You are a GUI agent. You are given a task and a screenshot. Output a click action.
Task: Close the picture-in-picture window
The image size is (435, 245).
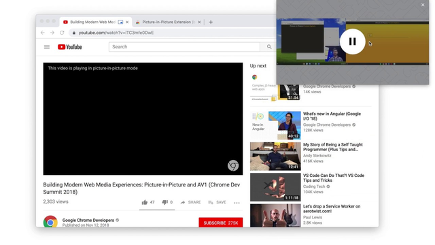(423, 5)
